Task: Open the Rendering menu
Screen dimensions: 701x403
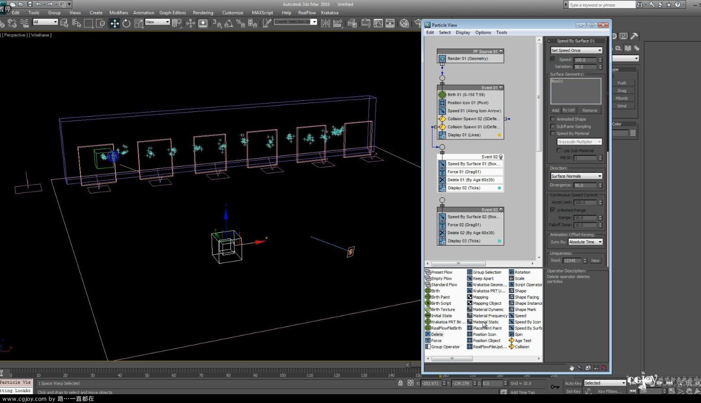Action: click(x=203, y=13)
